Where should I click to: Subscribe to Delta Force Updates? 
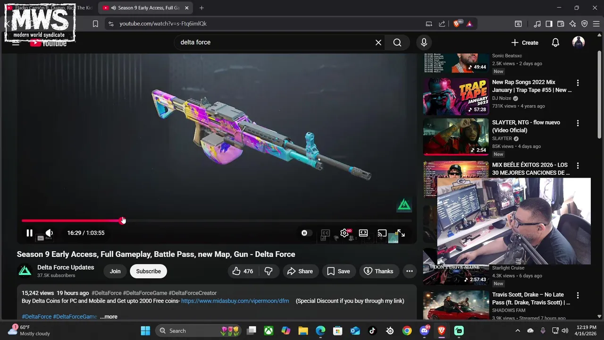click(x=149, y=271)
